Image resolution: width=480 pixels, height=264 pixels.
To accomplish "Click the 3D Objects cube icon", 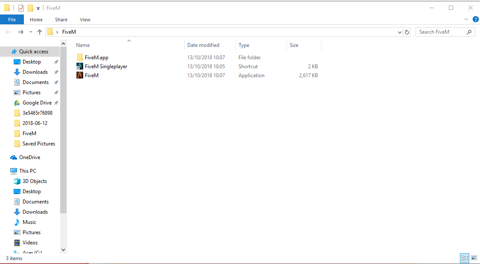I will 17,181.
